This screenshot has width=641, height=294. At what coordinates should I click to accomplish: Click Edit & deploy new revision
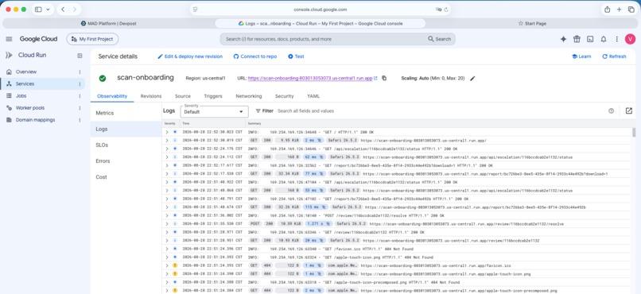190,56
